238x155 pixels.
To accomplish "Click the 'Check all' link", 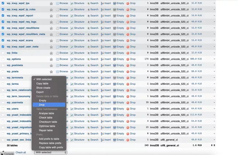I will 21,152.
